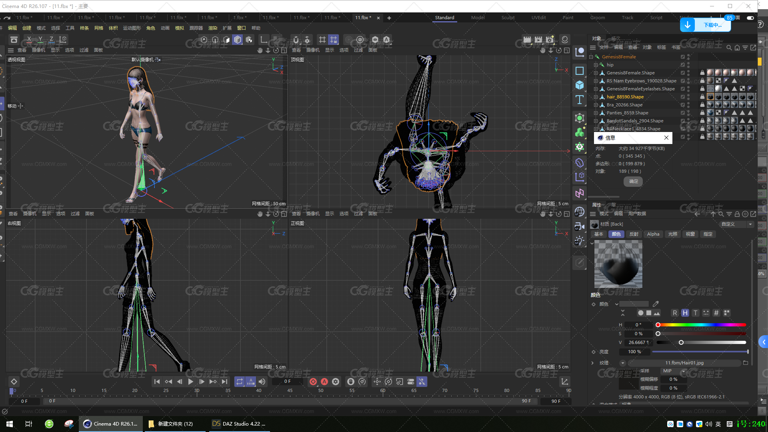
Task: Add Text spline T icon
Action: [580, 100]
